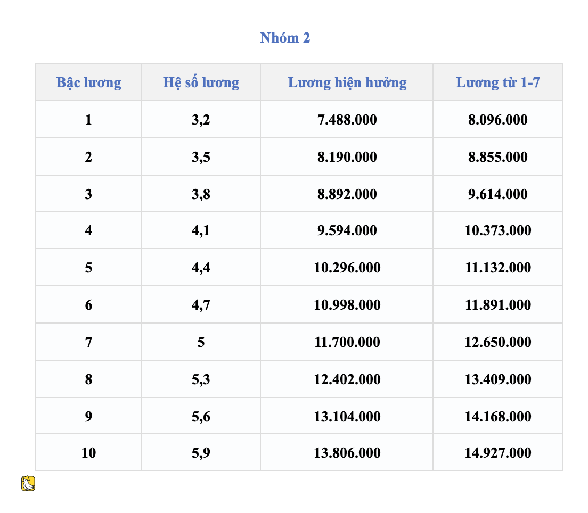
Task: Select the 8.855.000 cell
Action: (x=498, y=156)
